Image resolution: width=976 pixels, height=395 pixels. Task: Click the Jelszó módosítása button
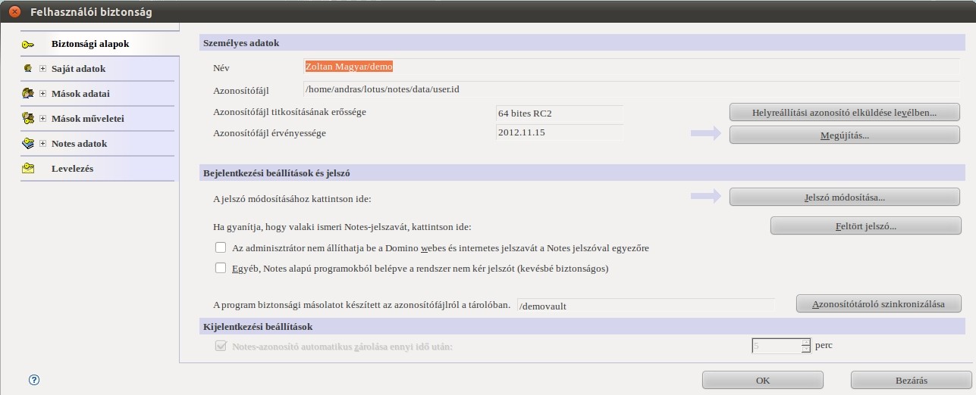coord(844,197)
